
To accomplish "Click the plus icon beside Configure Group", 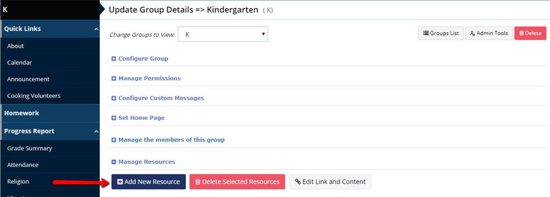I will pyautogui.click(x=114, y=59).
